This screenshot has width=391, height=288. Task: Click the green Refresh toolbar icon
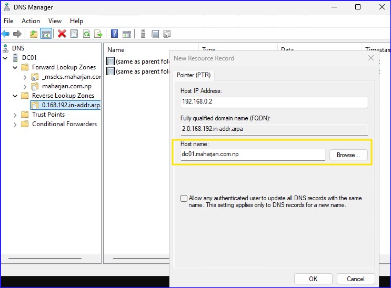pos(86,34)
